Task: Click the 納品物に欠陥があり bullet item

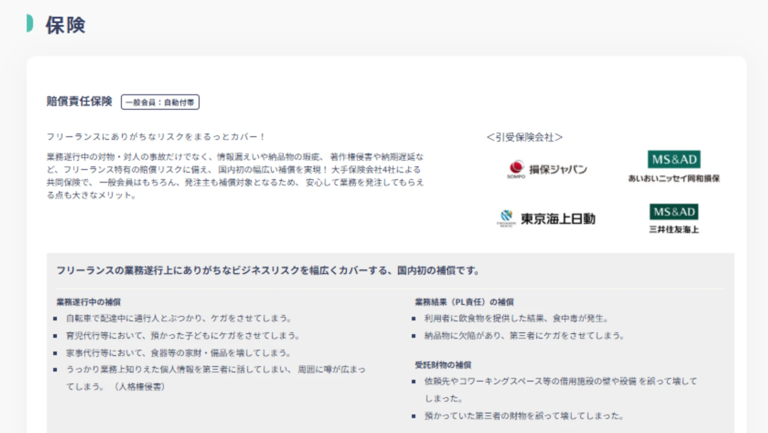Action: (x=524, y=335)
